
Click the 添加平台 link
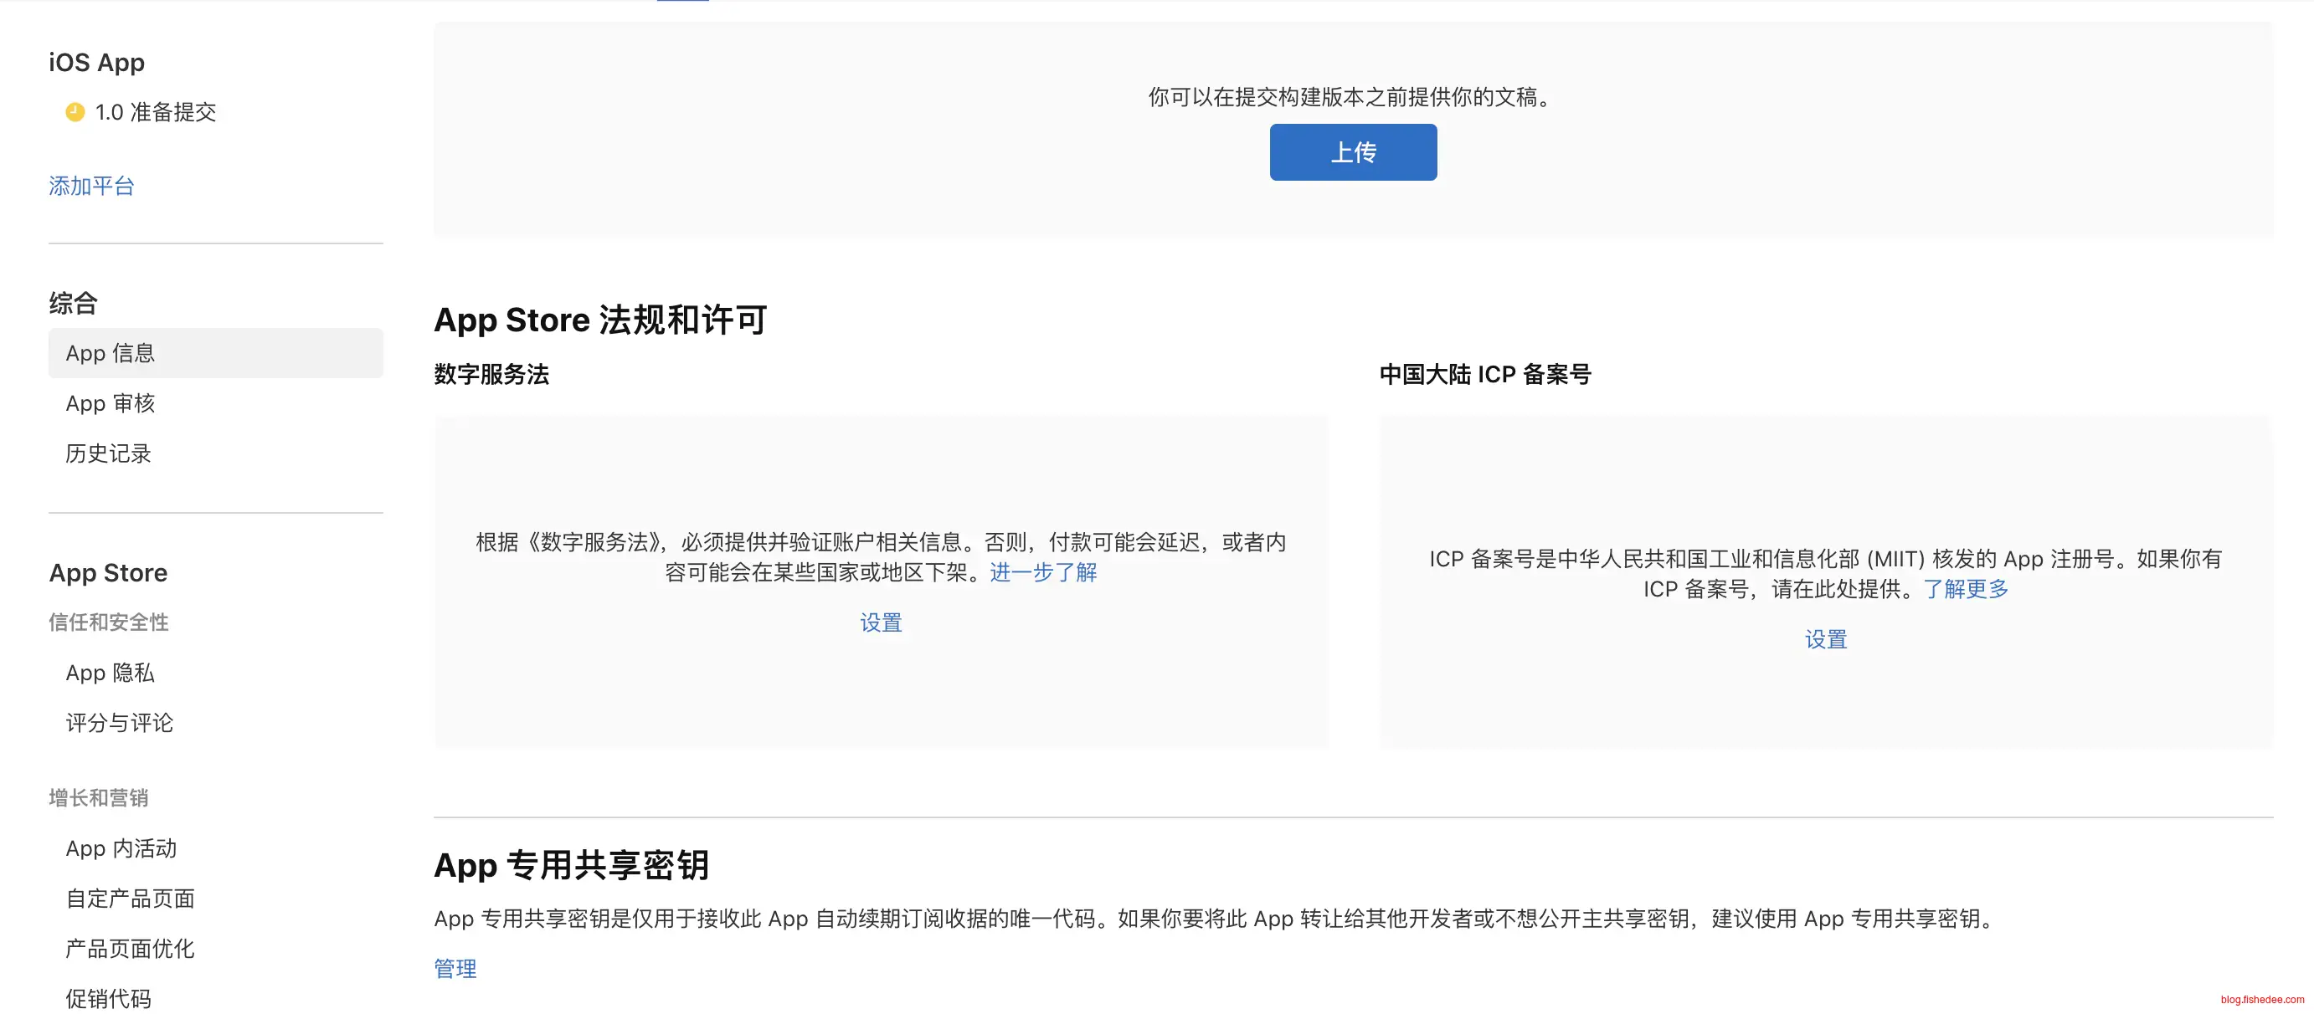(x=91, y=186)
